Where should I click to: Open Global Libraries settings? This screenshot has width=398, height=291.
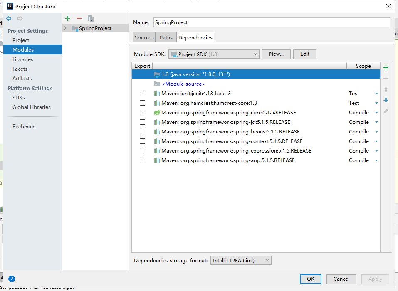point(32,107)
